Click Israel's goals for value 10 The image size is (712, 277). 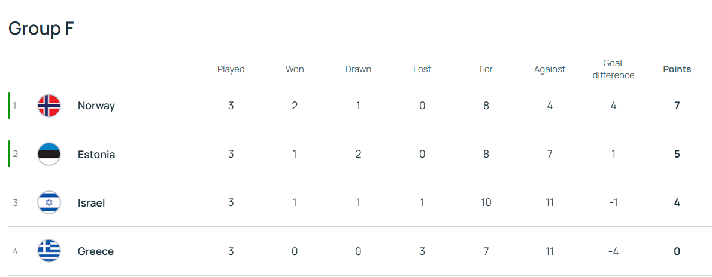pos(486,202)
